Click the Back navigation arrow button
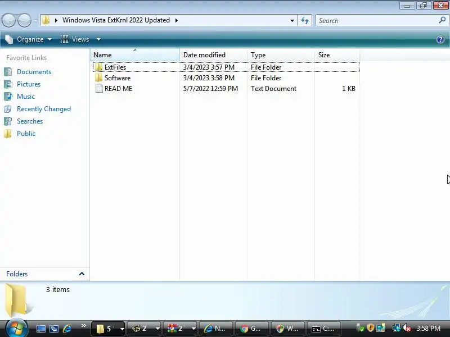The image size is (450, 337). pos(8,20)
